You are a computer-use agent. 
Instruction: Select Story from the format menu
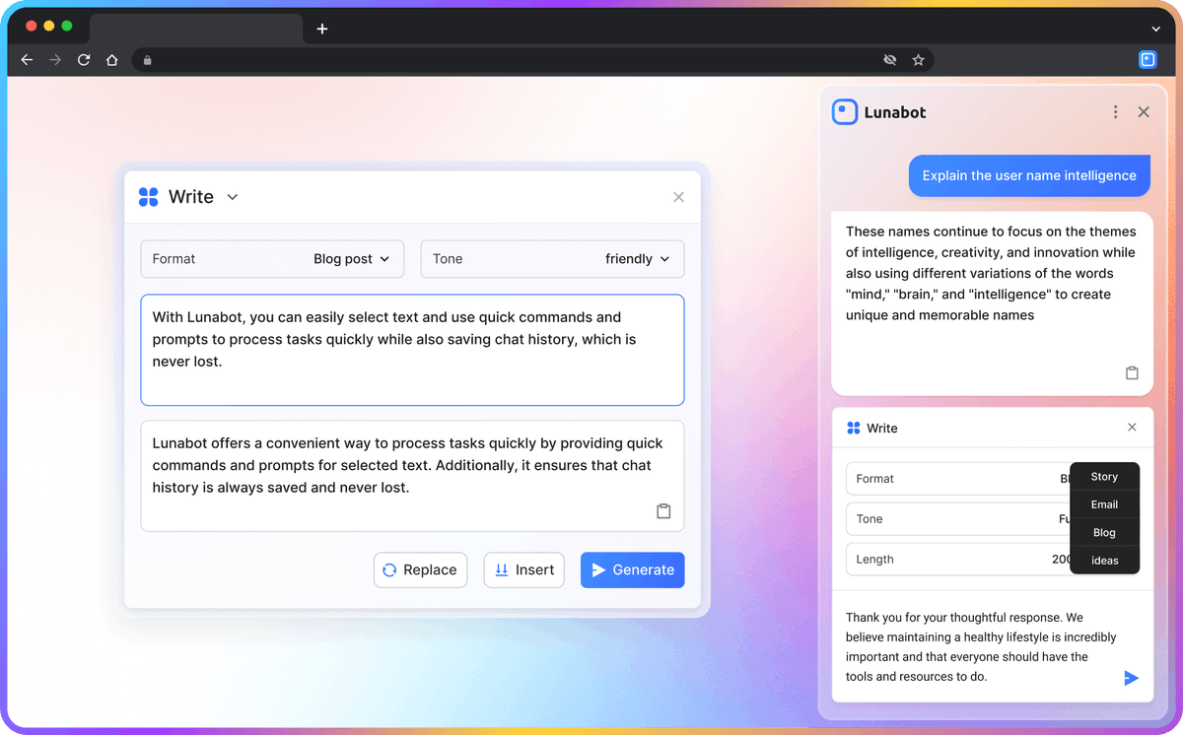(1104, 476)
